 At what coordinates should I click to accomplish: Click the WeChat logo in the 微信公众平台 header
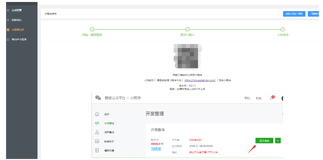(98, 98)
